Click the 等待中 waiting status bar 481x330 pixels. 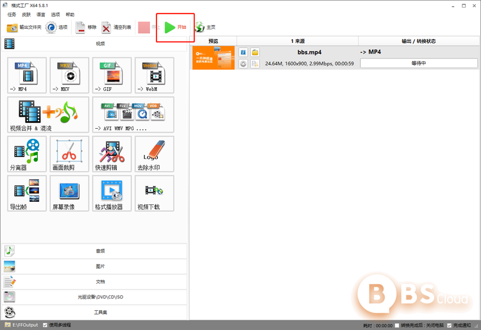point(419,63)
